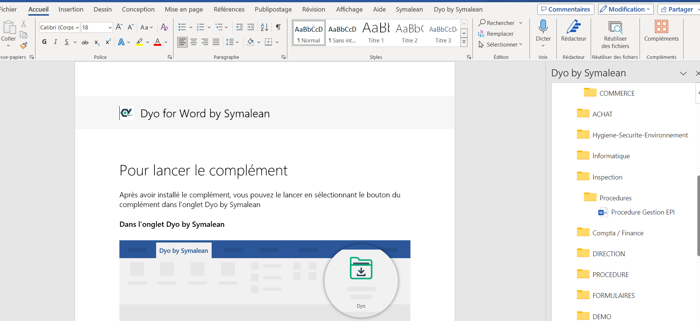Click the Rédacteur icon
This screenshot has width=700, height=321.
coord(574,27)
